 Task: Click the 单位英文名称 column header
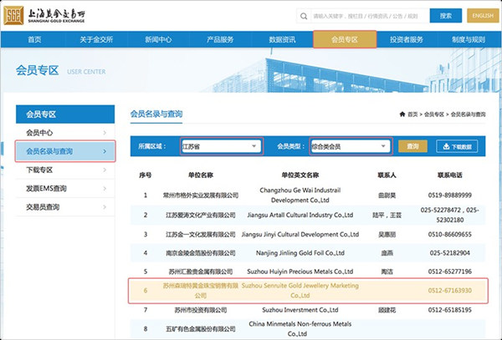300,175
